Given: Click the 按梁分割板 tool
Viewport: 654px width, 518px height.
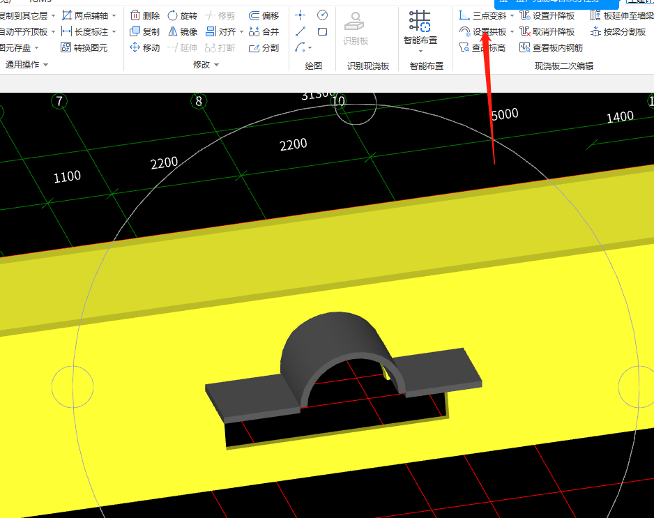Looking at the screenshot, I should (x=618, y=31).
